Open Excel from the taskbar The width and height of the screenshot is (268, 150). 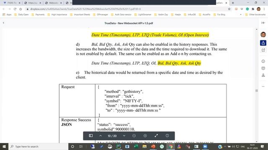(136, 146)
